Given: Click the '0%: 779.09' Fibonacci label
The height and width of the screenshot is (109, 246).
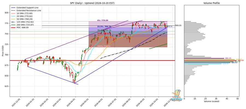Looking at the screenshot, I should click(x=102, y=20).
